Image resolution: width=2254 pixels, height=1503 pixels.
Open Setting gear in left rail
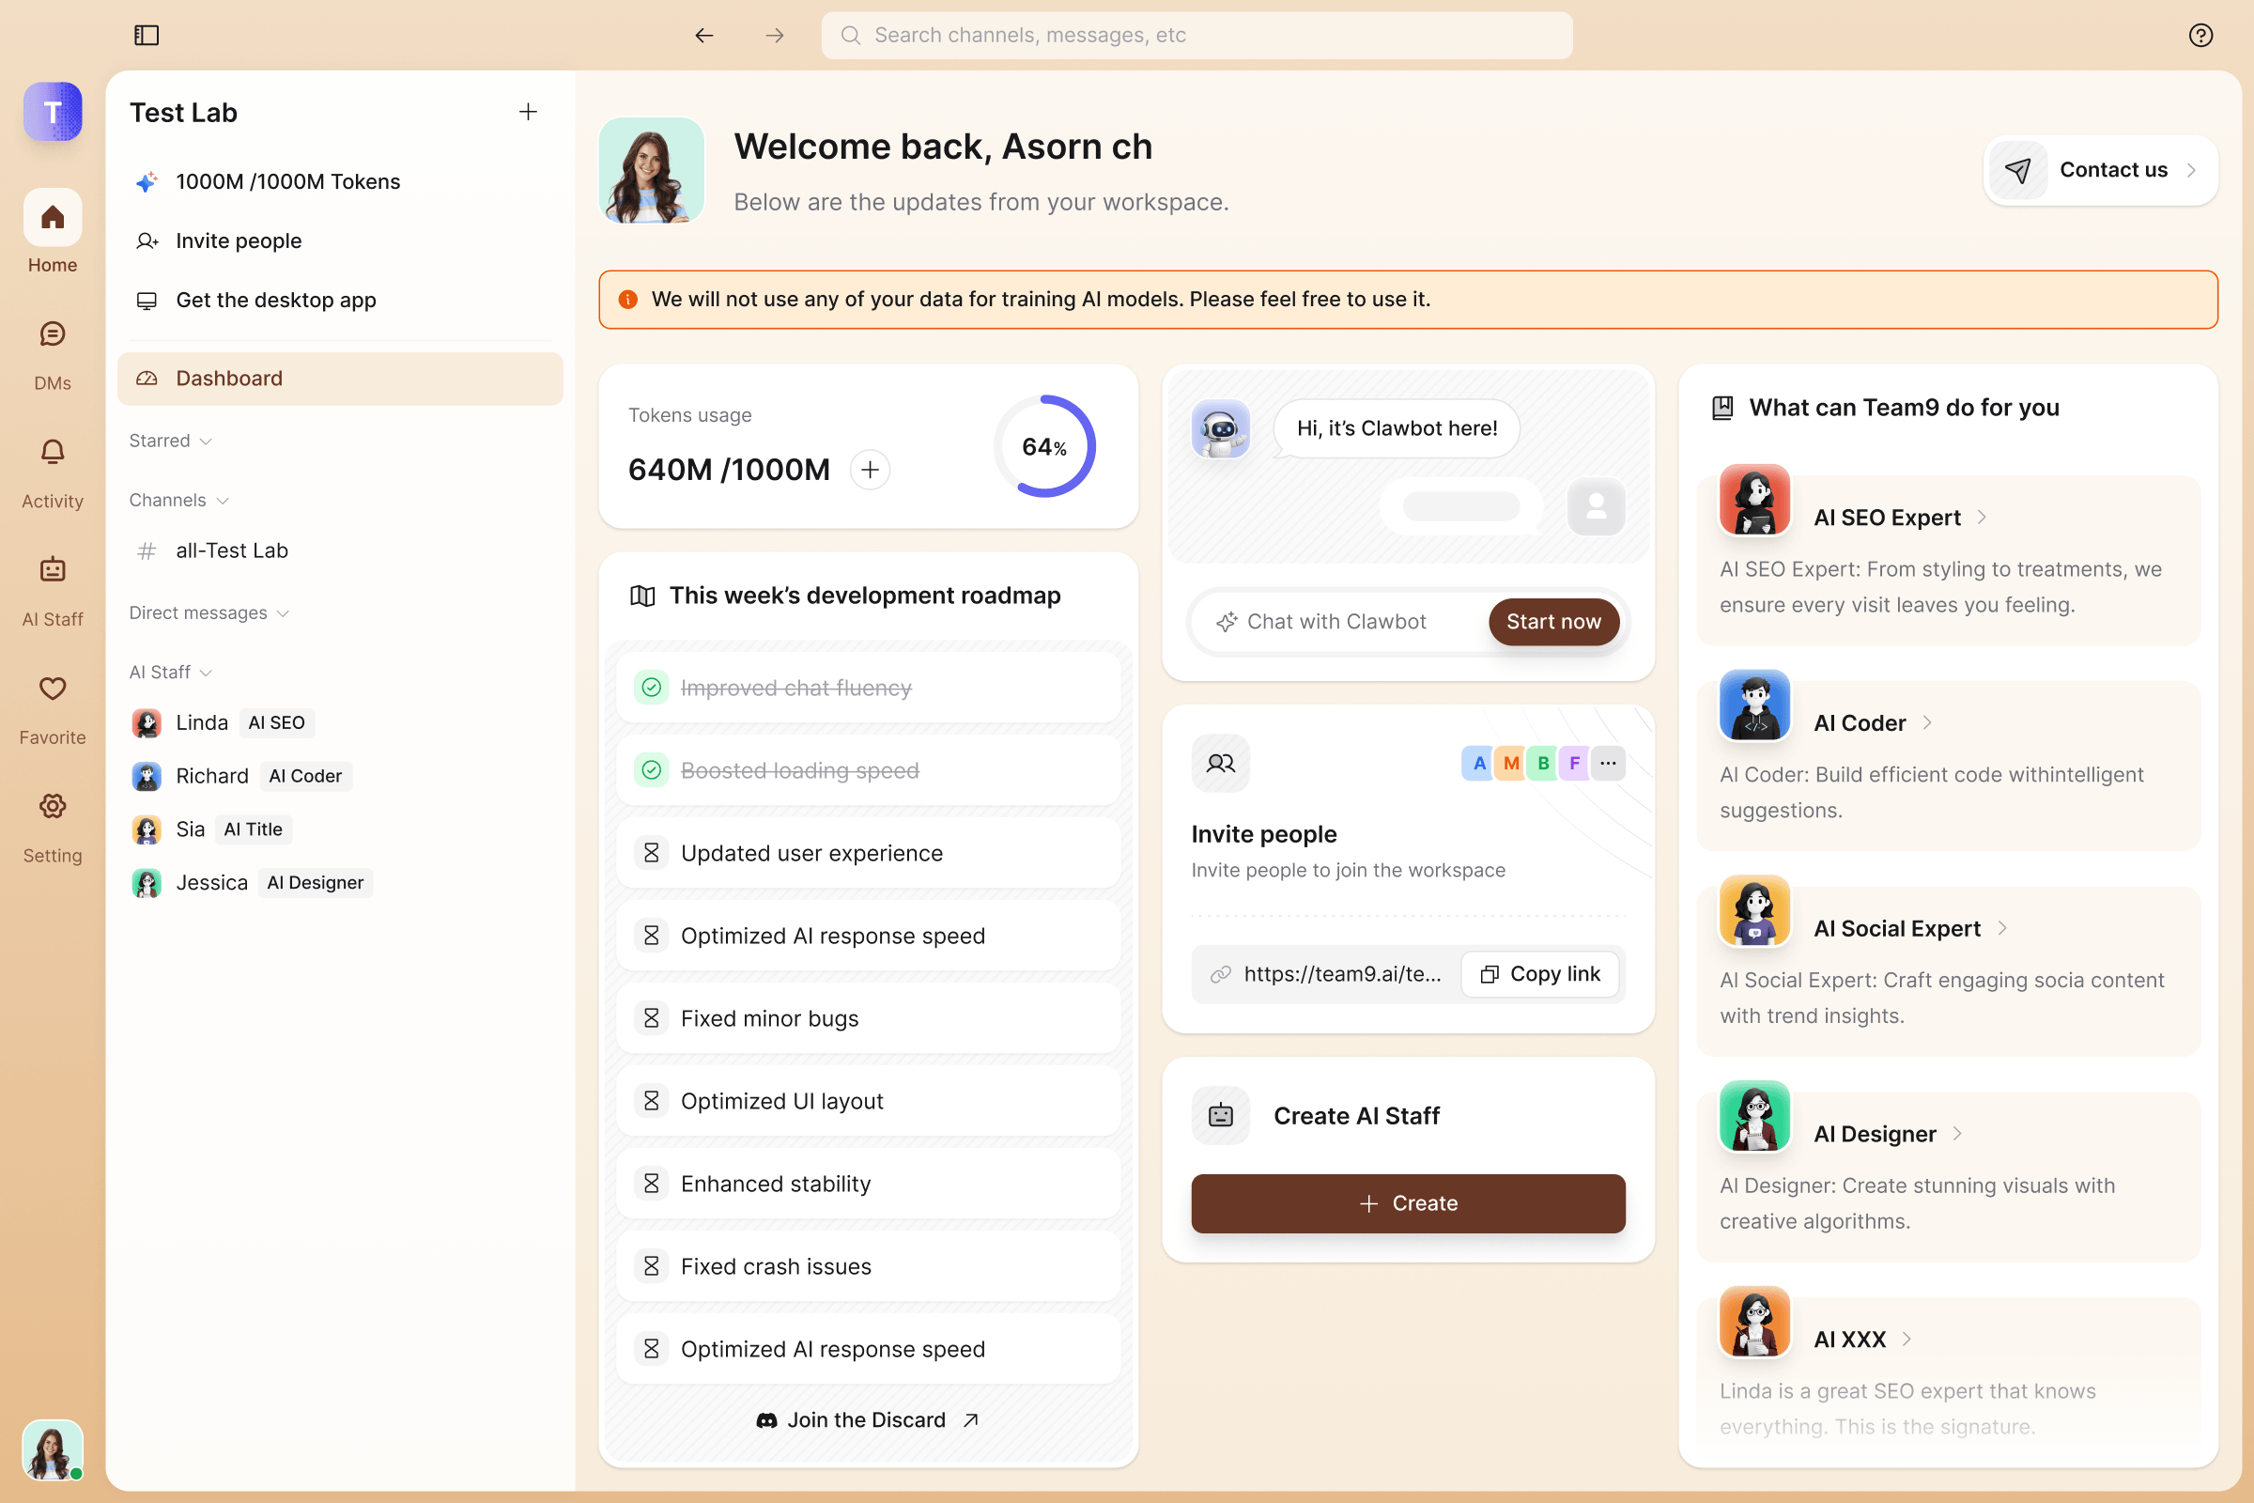[x=53, y=807]
